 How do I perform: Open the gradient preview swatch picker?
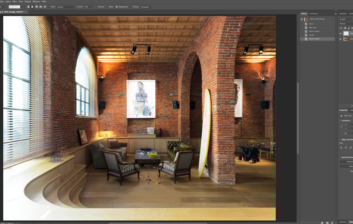tap(14, 7)
